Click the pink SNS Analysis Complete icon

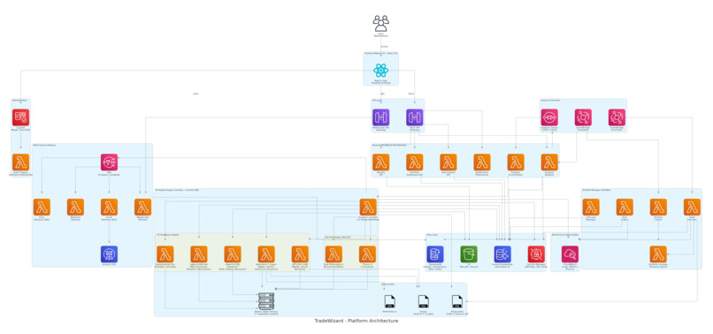pyautogui.click(x=109, y=163)
